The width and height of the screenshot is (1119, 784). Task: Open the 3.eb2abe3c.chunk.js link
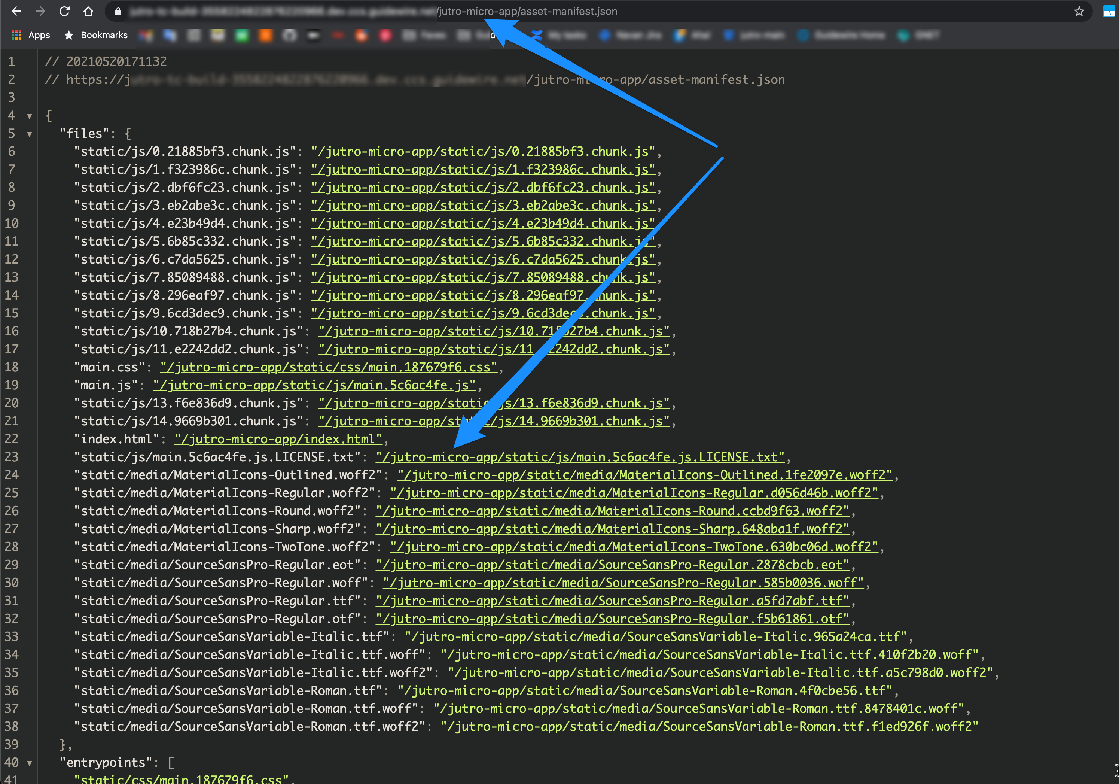[483, 206]
